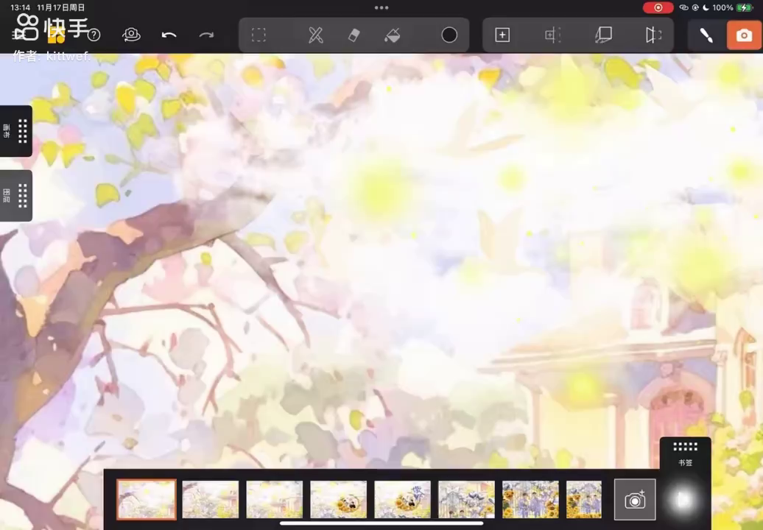Expand the 画笔 side panel tab
763x530 pixels.
click(16, 131)
